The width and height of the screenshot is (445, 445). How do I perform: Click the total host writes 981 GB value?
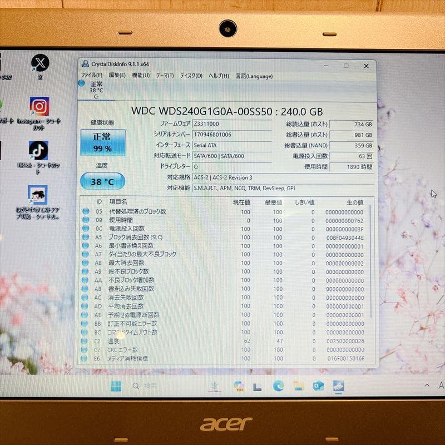(351, 135)
